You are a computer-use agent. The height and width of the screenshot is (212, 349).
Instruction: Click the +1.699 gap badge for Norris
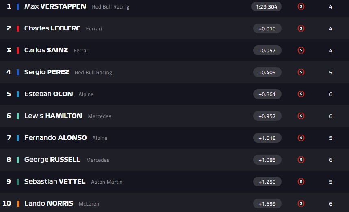coord(267,203)
